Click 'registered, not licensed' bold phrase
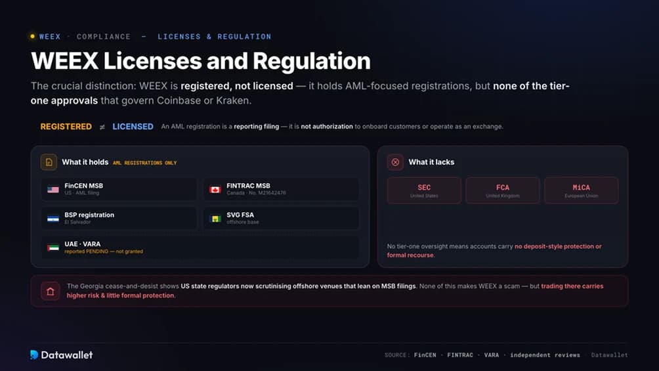 [236, 86]
